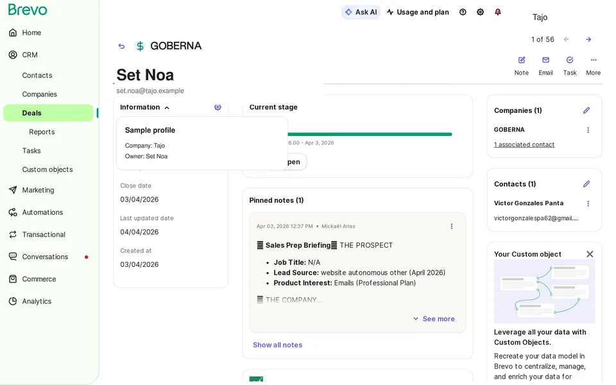
Task: Expand note with See more
Action: pyautogui.click(x=434, y=319)
